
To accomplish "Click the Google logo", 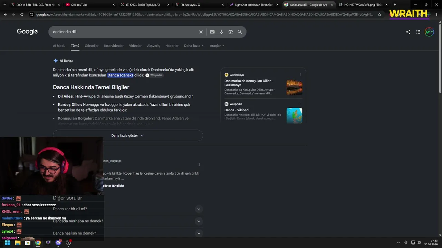I will 27,32.
